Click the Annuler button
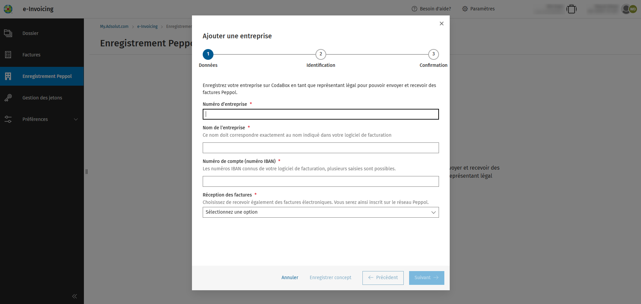Image resolution: width=641 pixels, height=304 pixels. [x=290, y=278]
